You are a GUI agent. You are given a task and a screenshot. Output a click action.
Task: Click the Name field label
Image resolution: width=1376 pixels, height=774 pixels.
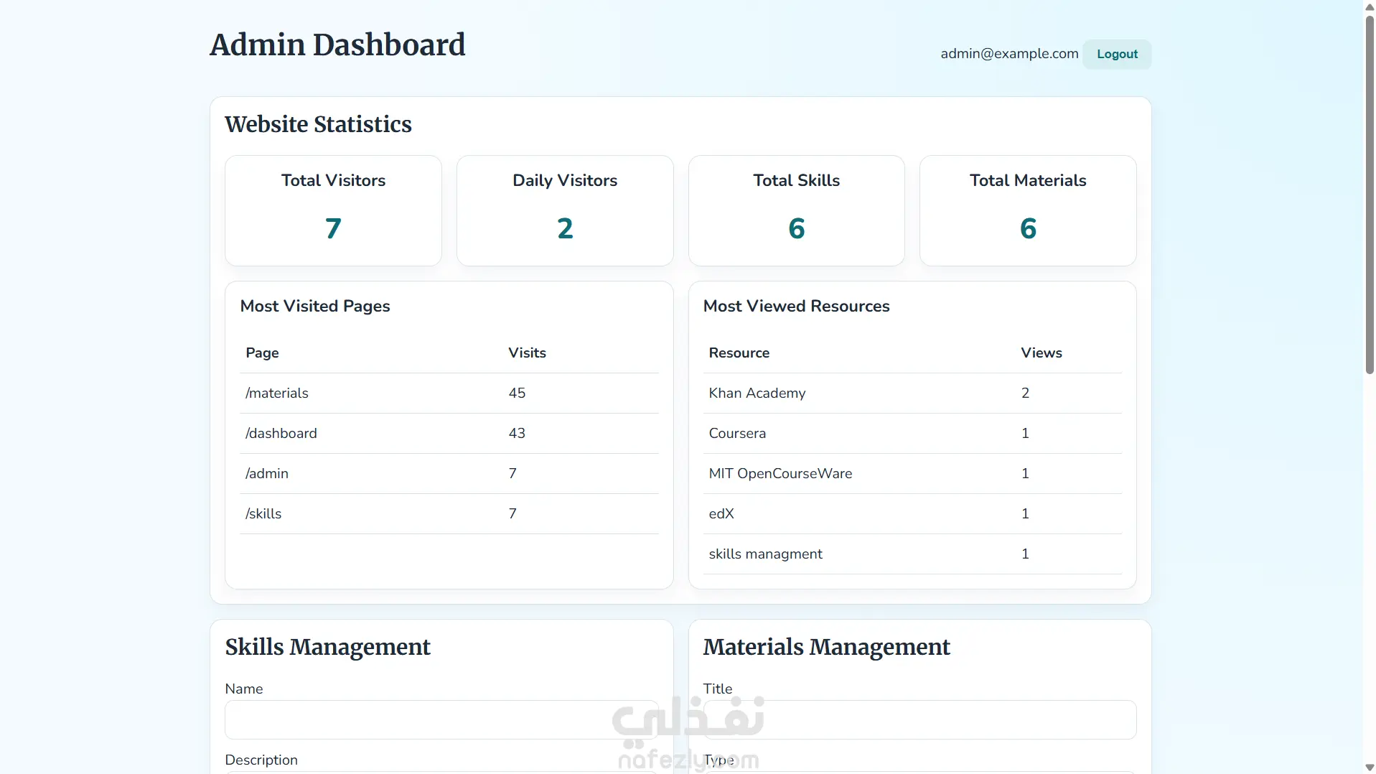click(x=244, y=689)
